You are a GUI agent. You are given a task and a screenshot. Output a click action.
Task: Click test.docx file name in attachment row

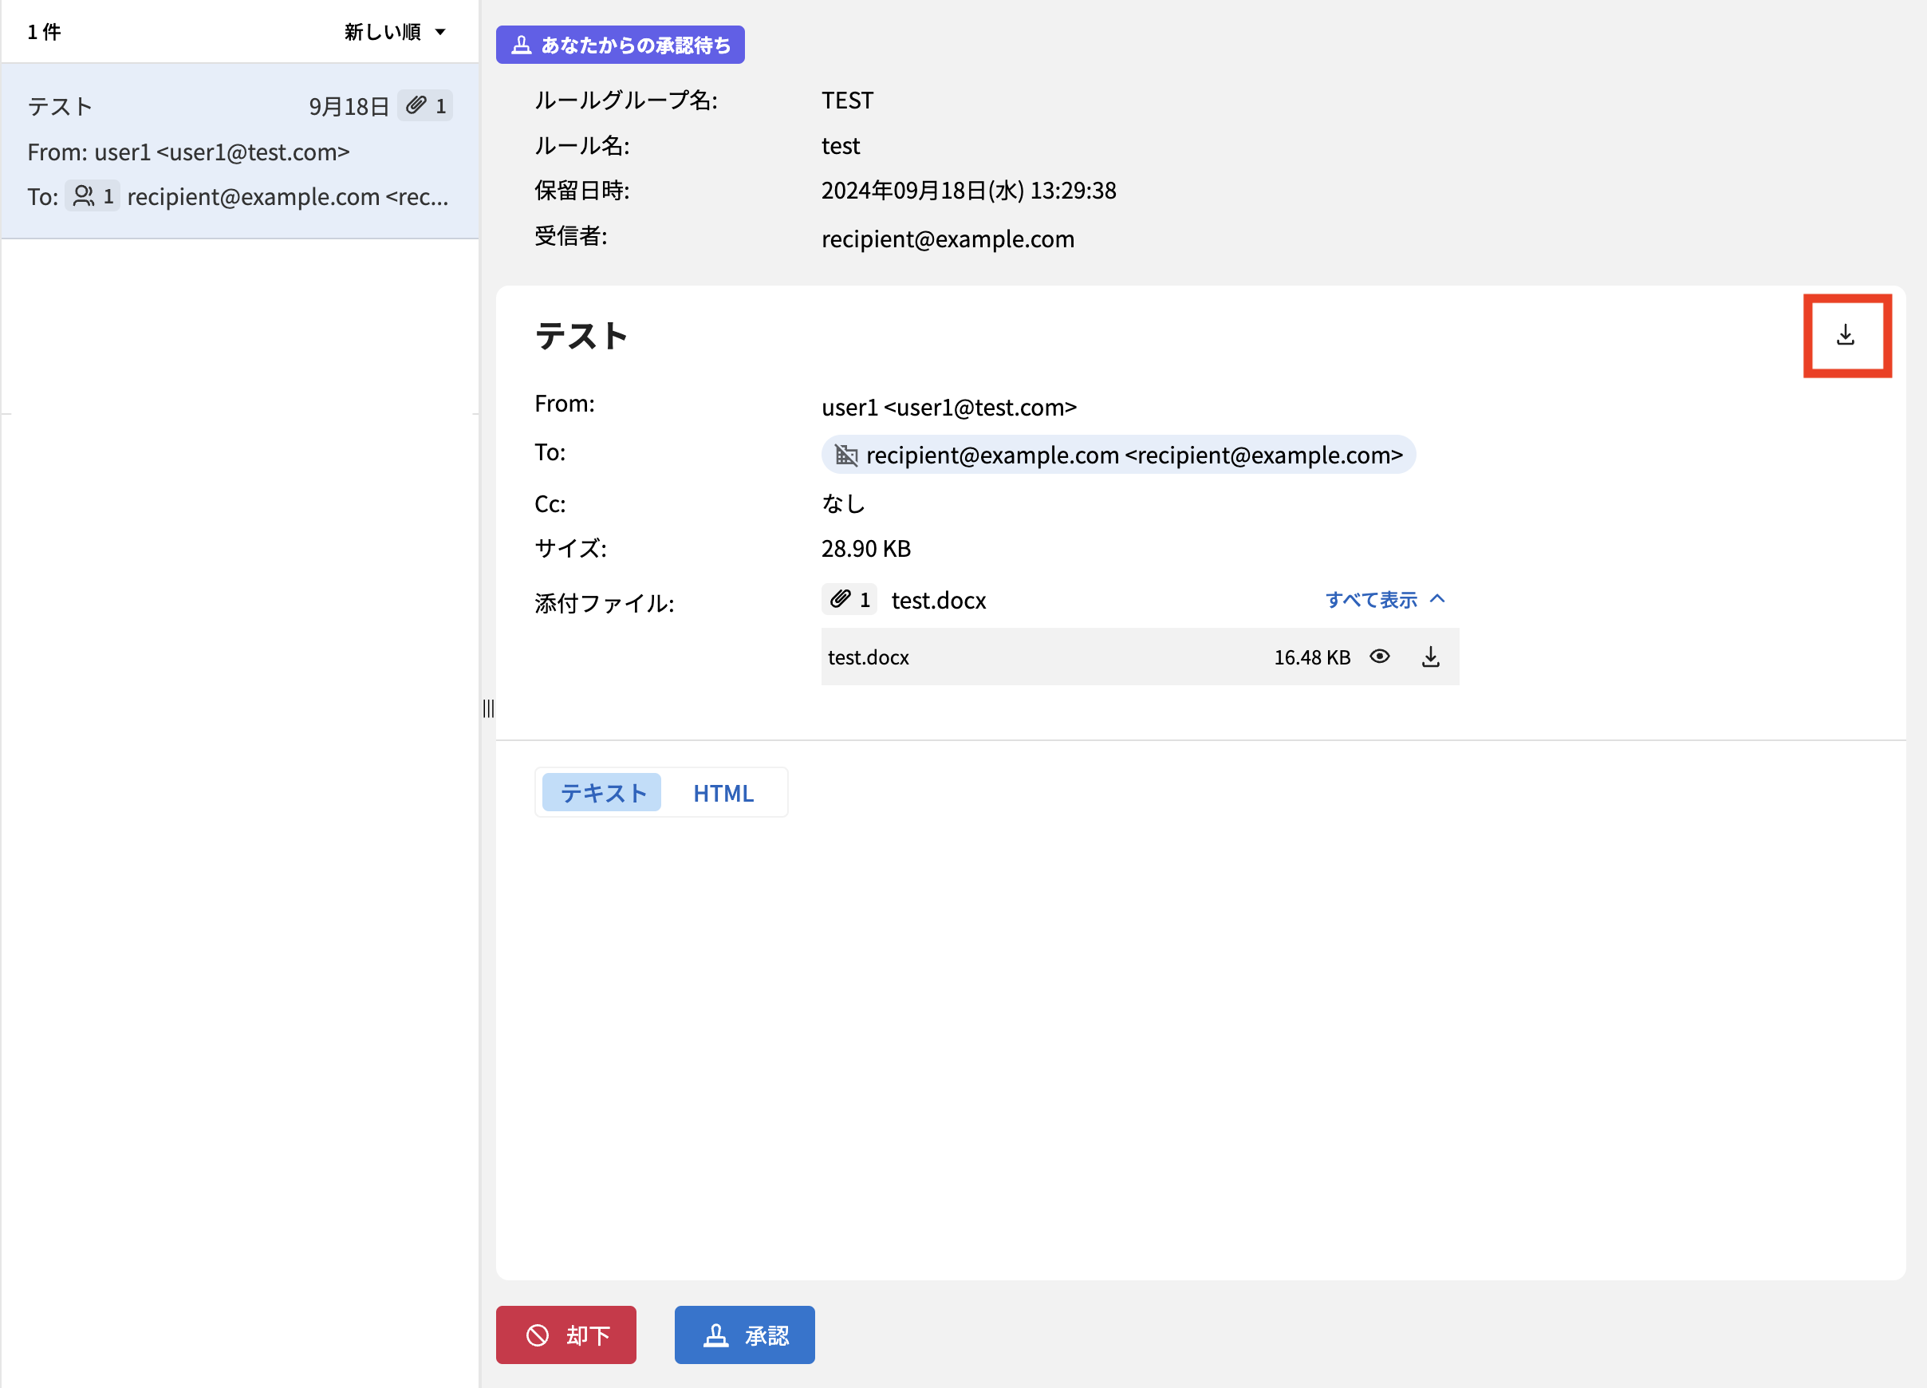869,657
